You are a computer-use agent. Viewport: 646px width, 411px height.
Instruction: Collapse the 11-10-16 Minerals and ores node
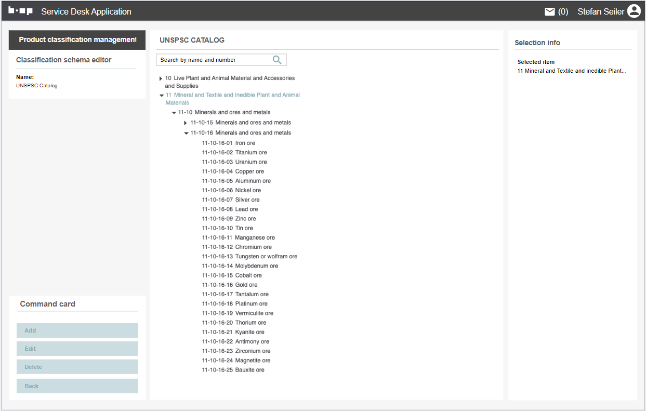186,134
